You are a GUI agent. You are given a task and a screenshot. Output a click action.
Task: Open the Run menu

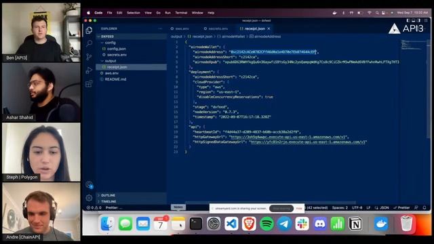coord(167,13)
